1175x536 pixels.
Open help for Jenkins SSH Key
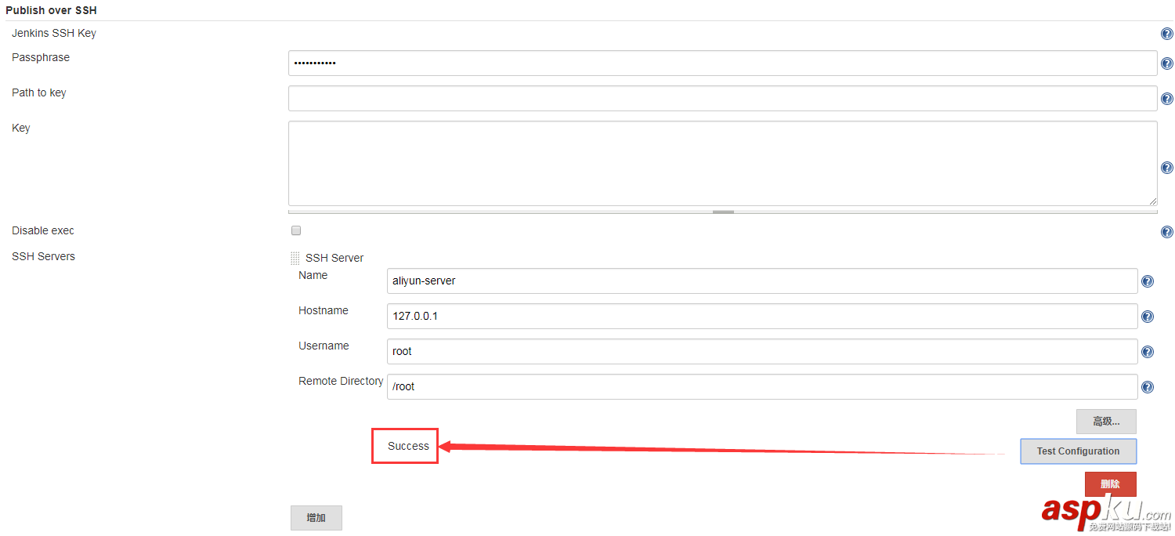(1166, 34)
